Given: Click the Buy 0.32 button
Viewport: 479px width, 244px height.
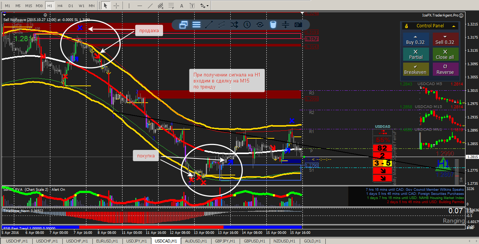Looking at the screenshot, I should point(415,39).
